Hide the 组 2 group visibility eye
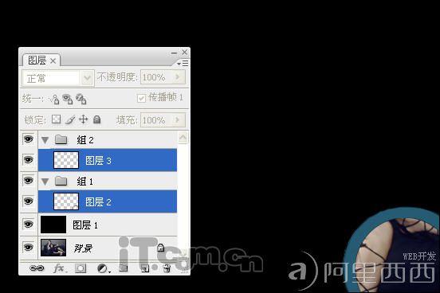Screen dimensions: 440x293 click(29, 139)
